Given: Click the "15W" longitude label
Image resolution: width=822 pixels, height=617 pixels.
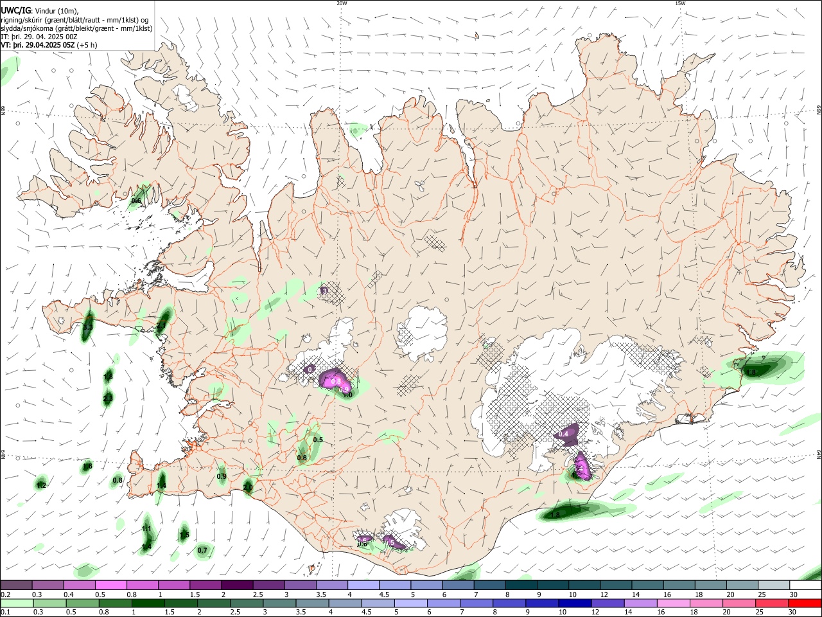Looking at the screenshot, I should [x=680, y=3].
